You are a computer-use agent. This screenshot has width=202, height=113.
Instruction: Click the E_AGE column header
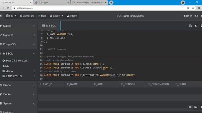click(98, 84)
